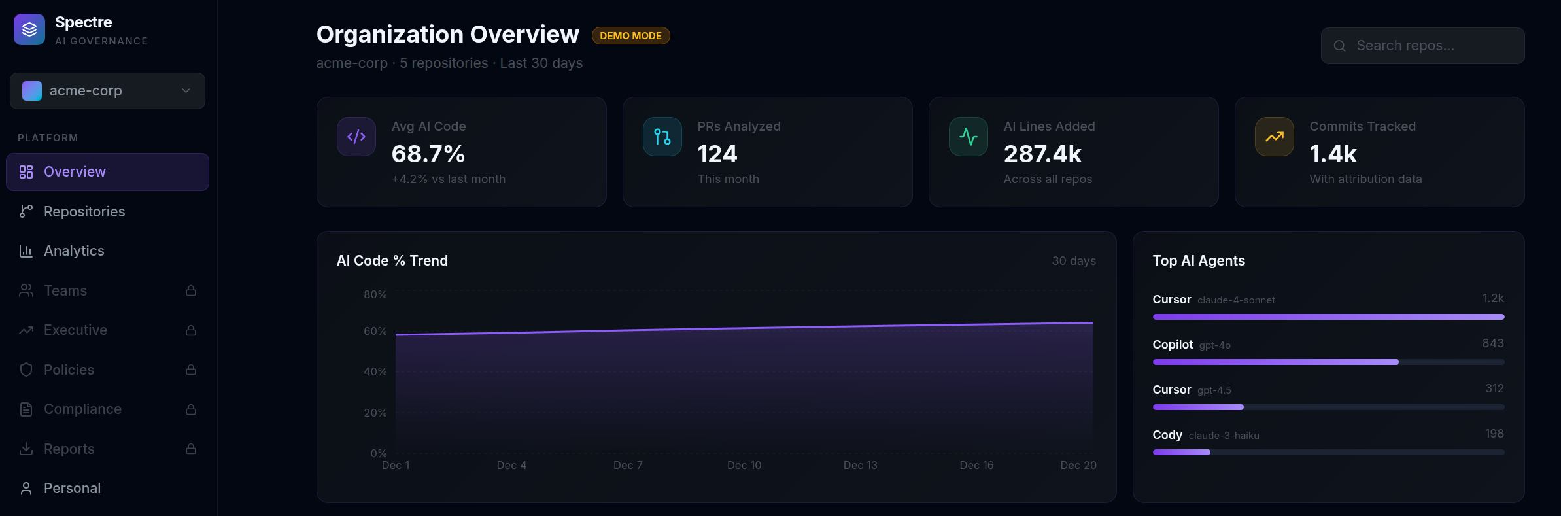Focus the Search repos field

click(1422, 46)
